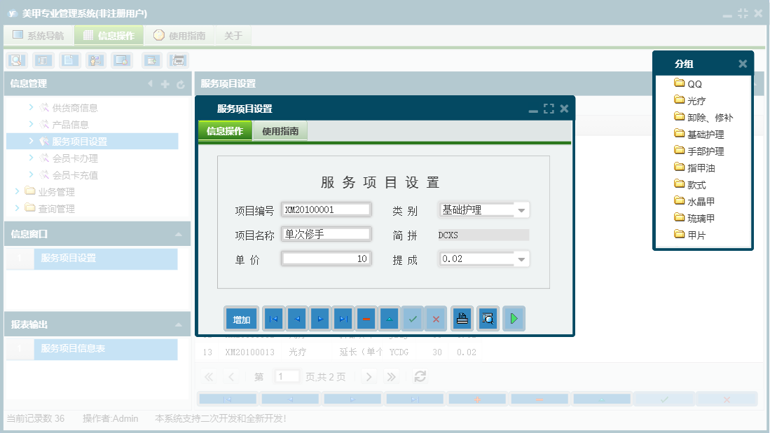Jump to the first record with the navigation icon

273,318
